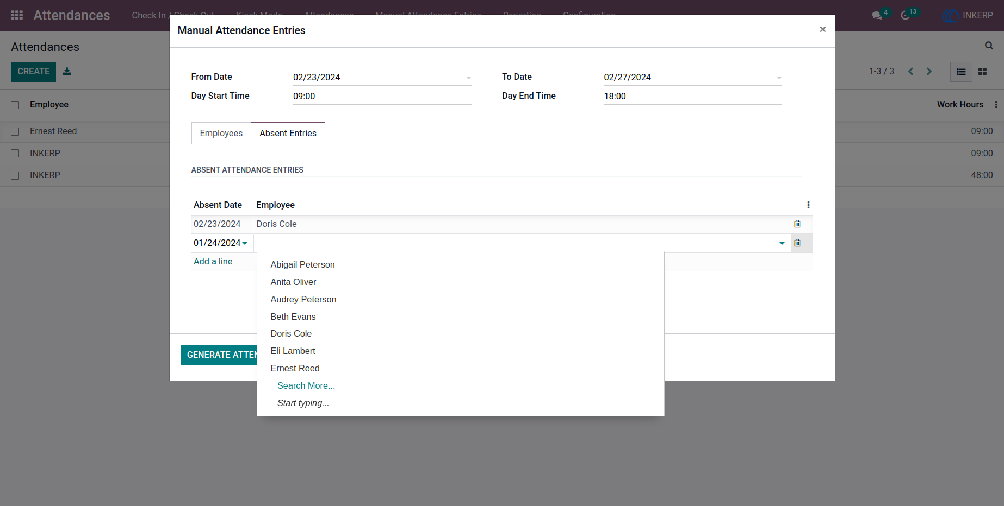1004x506 pixels.
Task: Check the INKERP row with 09:00 hours
Action: [x=15, y=154]
